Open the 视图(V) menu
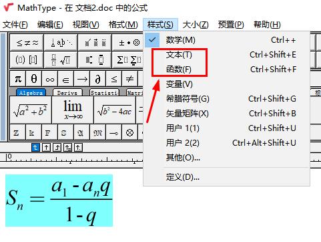Viewport: 321px width, 242px height. (86, 25)
